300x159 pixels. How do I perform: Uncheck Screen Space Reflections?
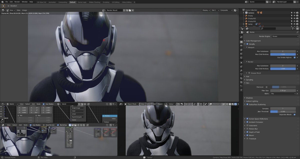click(247, 119)
